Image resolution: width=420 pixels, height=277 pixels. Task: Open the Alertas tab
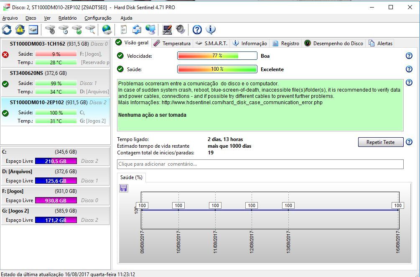(x=380, y=44)
